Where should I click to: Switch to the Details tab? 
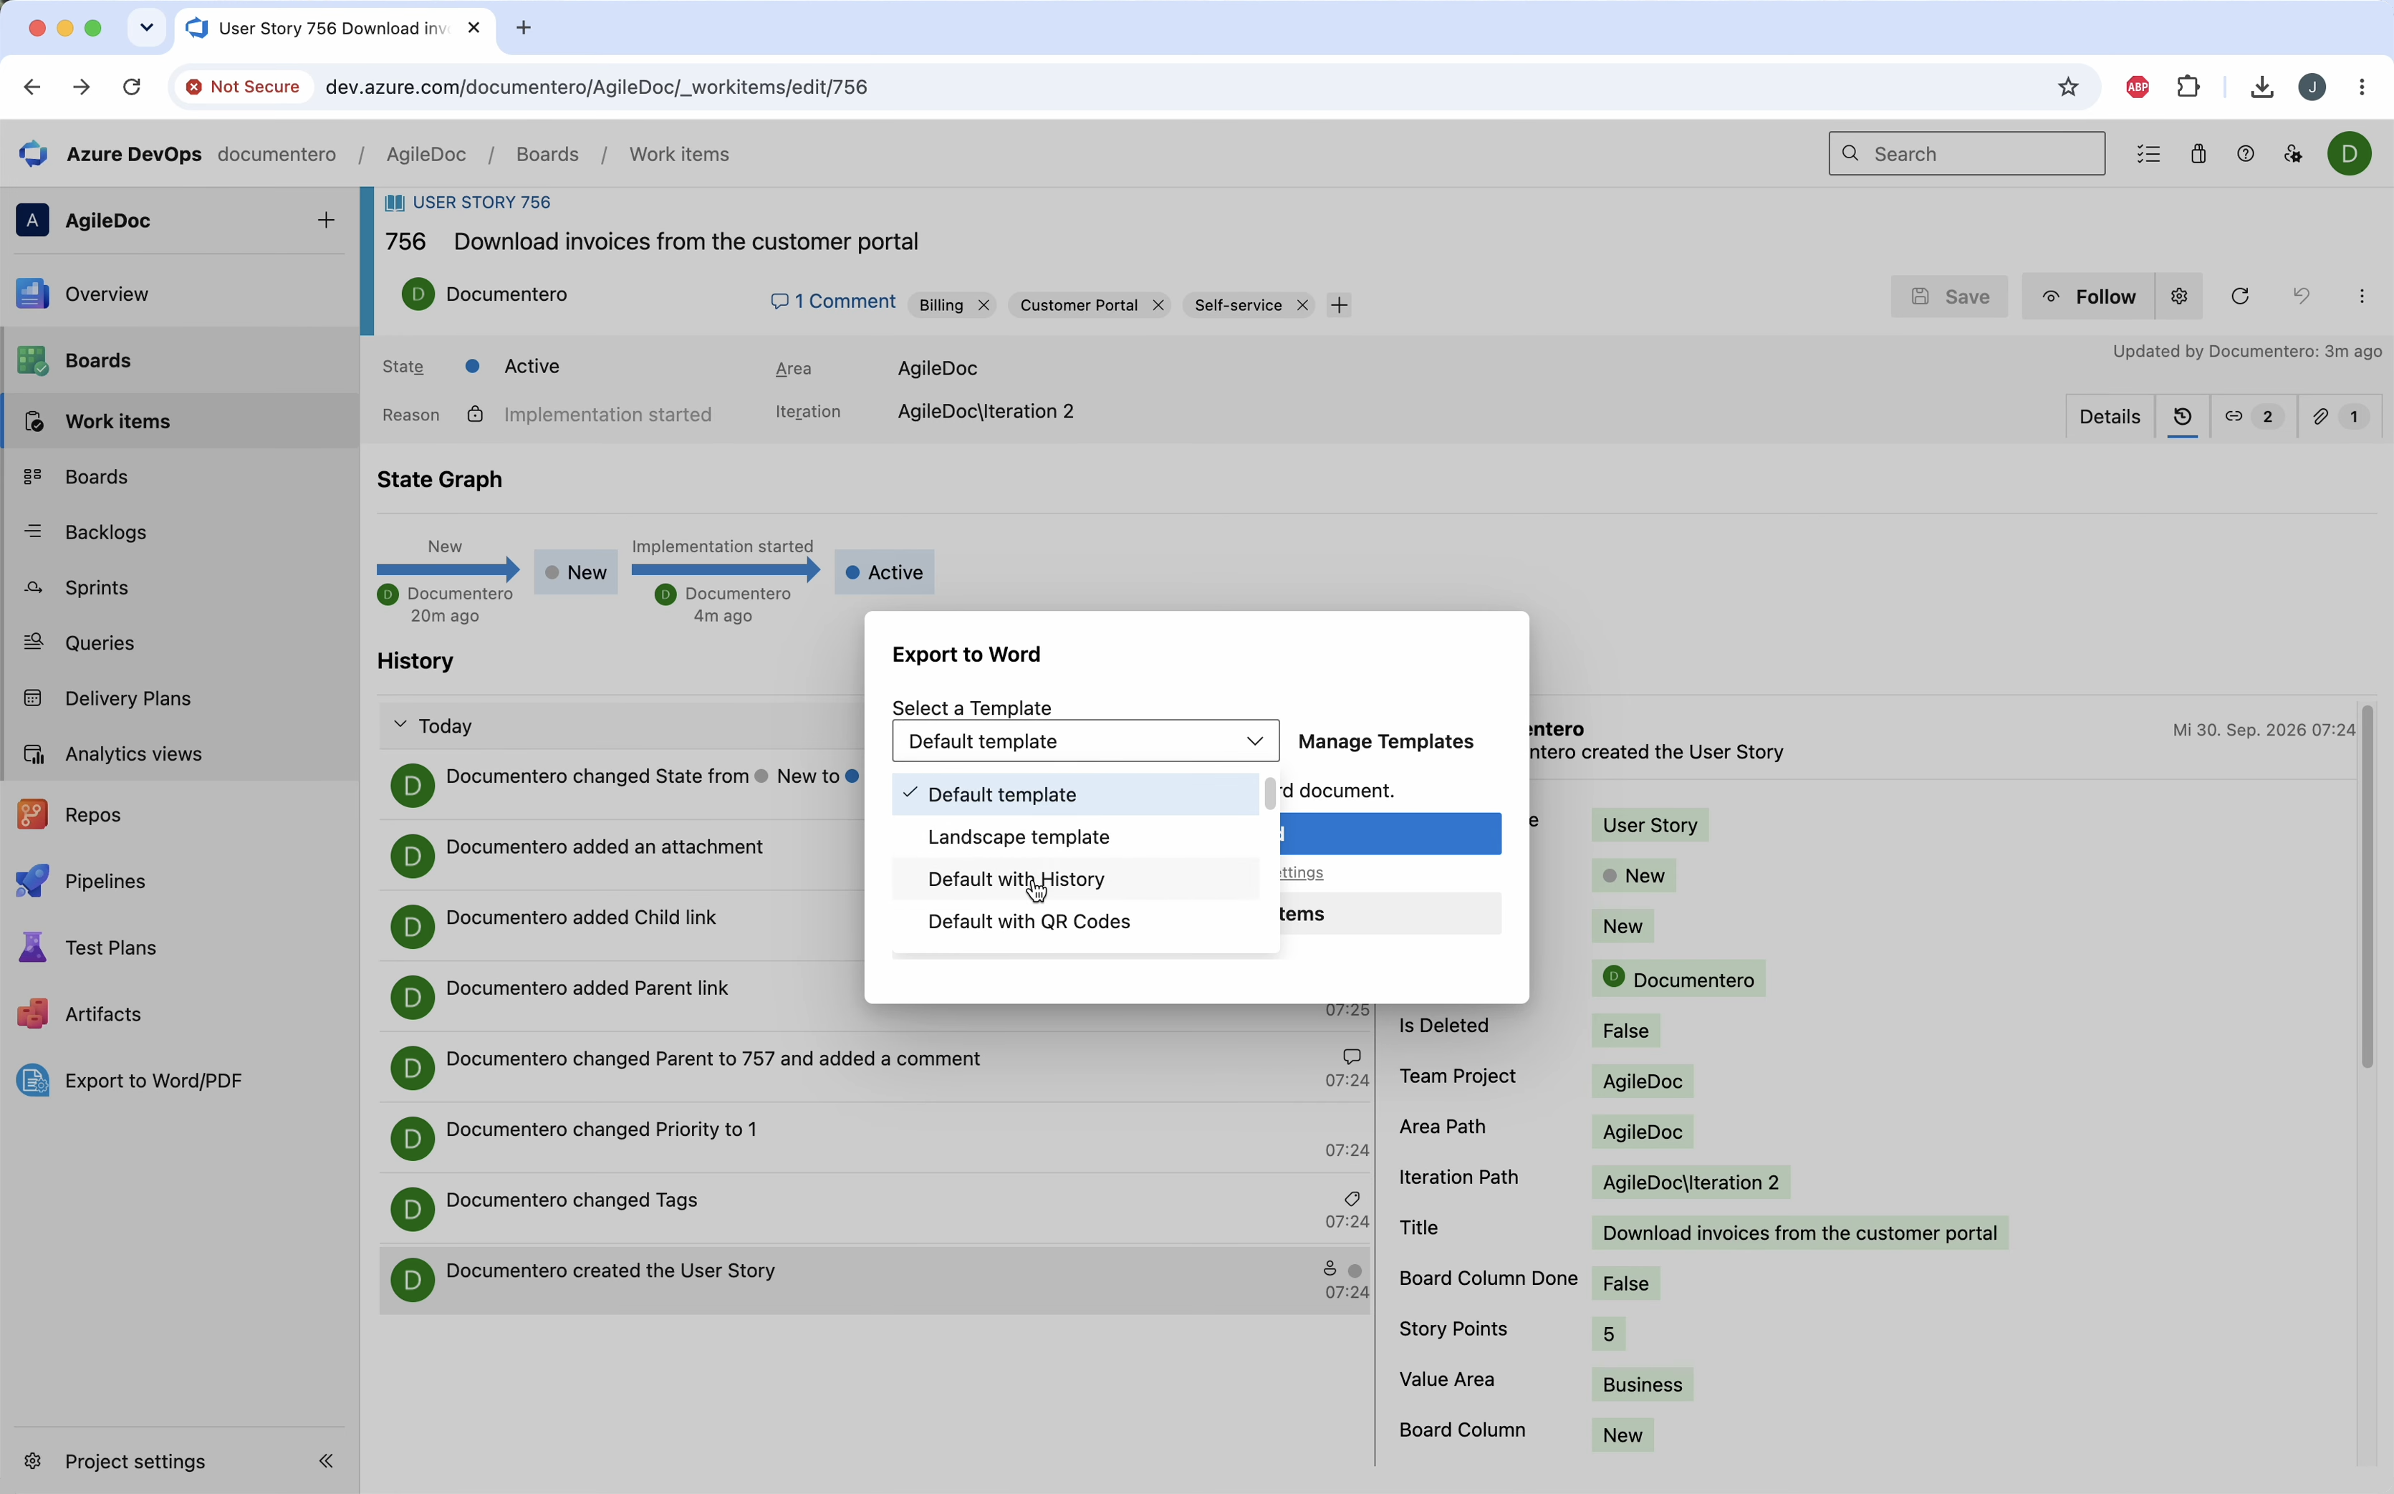pos(2110,417)
